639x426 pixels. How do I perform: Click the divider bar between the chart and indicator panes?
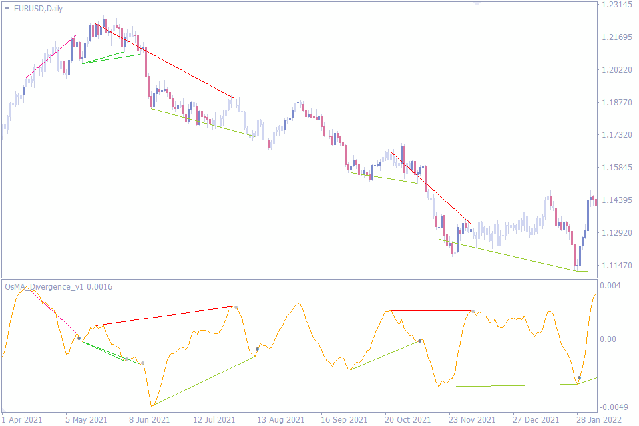pos(319,278)
